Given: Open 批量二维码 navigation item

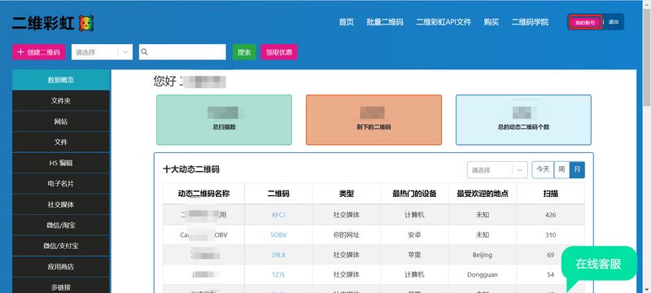Looking at the screenshot, I should coord(385,23).
